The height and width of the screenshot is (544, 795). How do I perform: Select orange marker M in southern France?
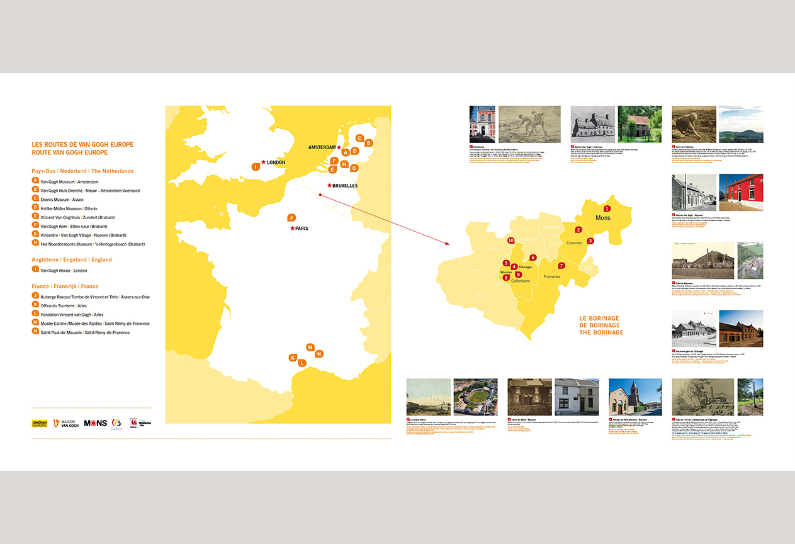coord(310,348)
